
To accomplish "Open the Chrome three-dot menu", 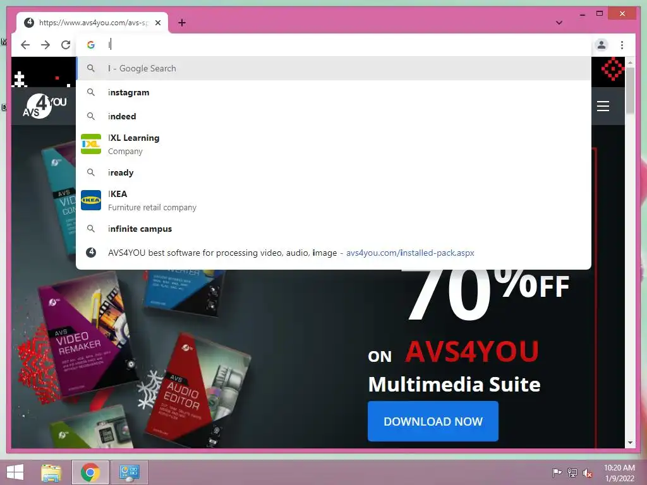I will pyautogui.click(x=622, y=45).
